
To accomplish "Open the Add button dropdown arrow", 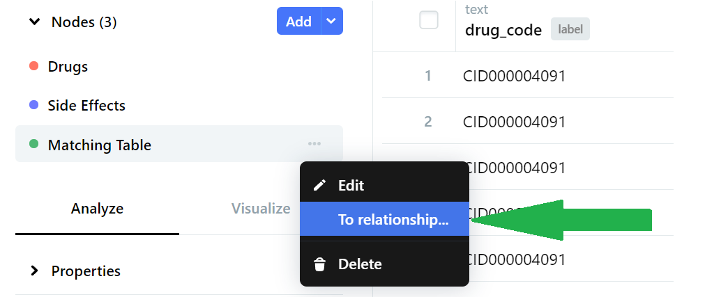I will click(x=332, y=22).
